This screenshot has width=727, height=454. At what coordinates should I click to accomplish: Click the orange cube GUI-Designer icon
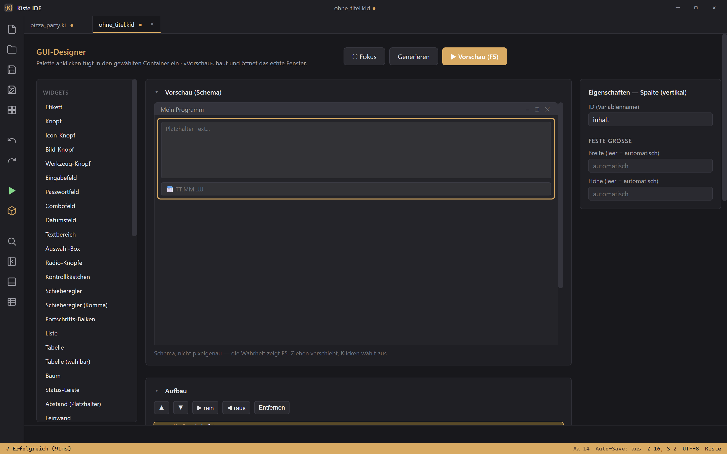click(12, 211)
